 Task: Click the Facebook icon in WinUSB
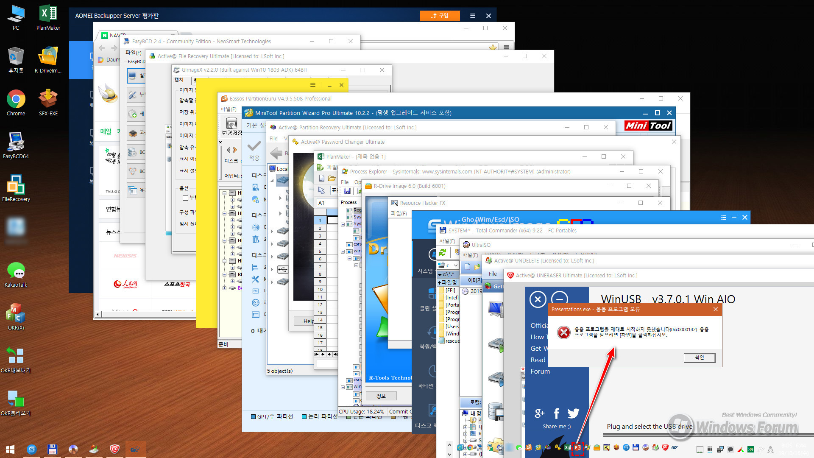(x=556, y=413)
